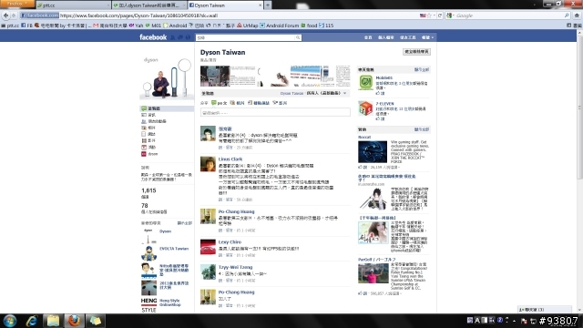Open the first Po-Chang Huang profile link
Screen dimensions: 583x328
tap(236, 211)
